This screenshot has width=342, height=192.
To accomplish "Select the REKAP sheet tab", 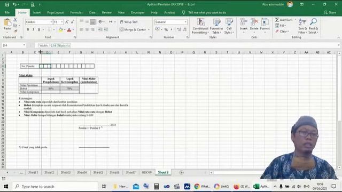I will [147, 172].
